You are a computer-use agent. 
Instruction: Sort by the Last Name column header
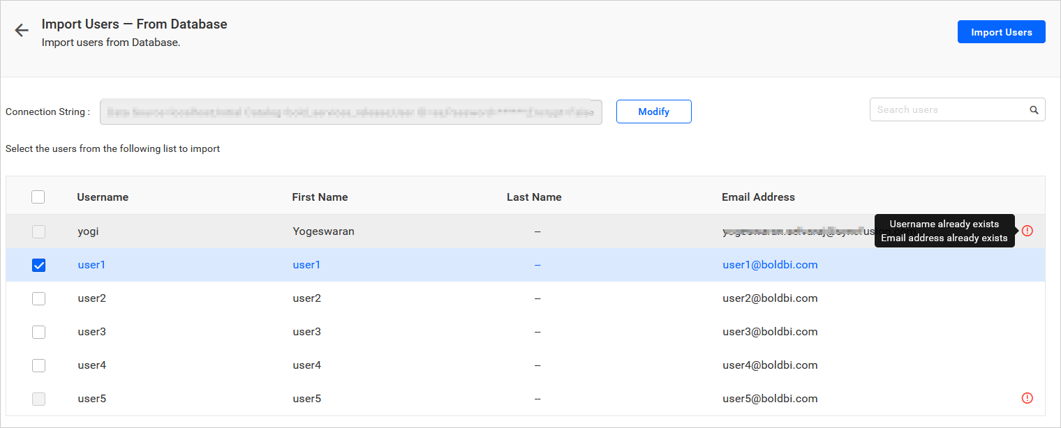tap(534, 197)
